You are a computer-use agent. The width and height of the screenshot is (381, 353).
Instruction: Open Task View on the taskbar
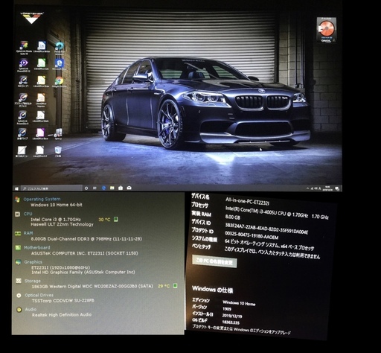pyautogui.click(x=95, y=188)
